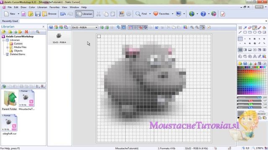
Task: Select the Objects folder in tree
Action: click(x=18, y=51)
